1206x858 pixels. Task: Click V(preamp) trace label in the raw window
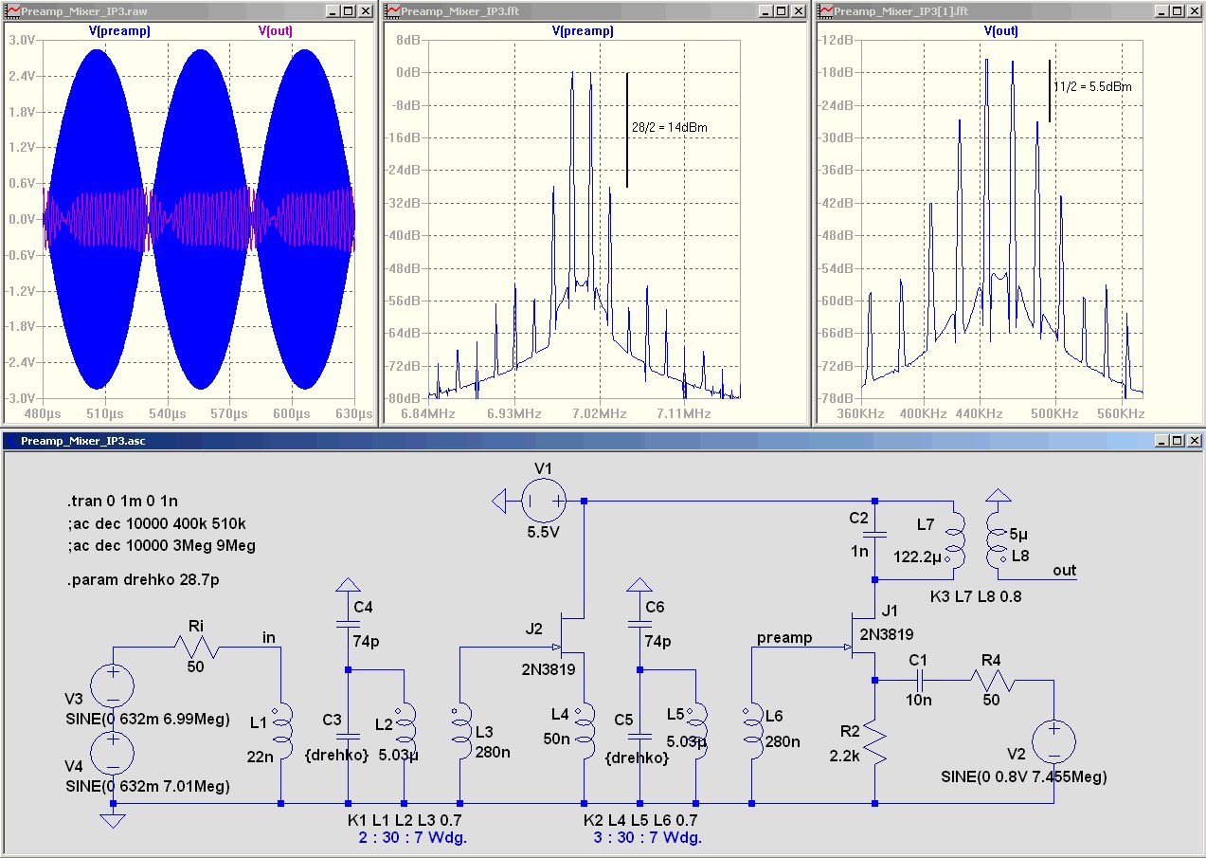click(119, 30)
